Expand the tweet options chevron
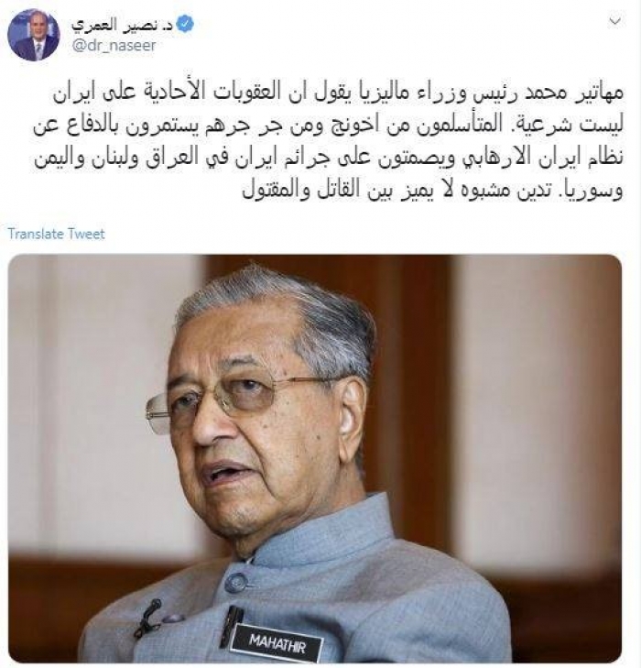 [615, 22]
